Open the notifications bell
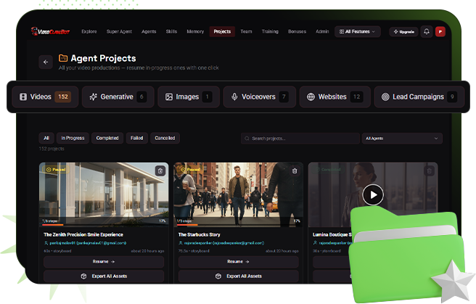 [427, 31]
